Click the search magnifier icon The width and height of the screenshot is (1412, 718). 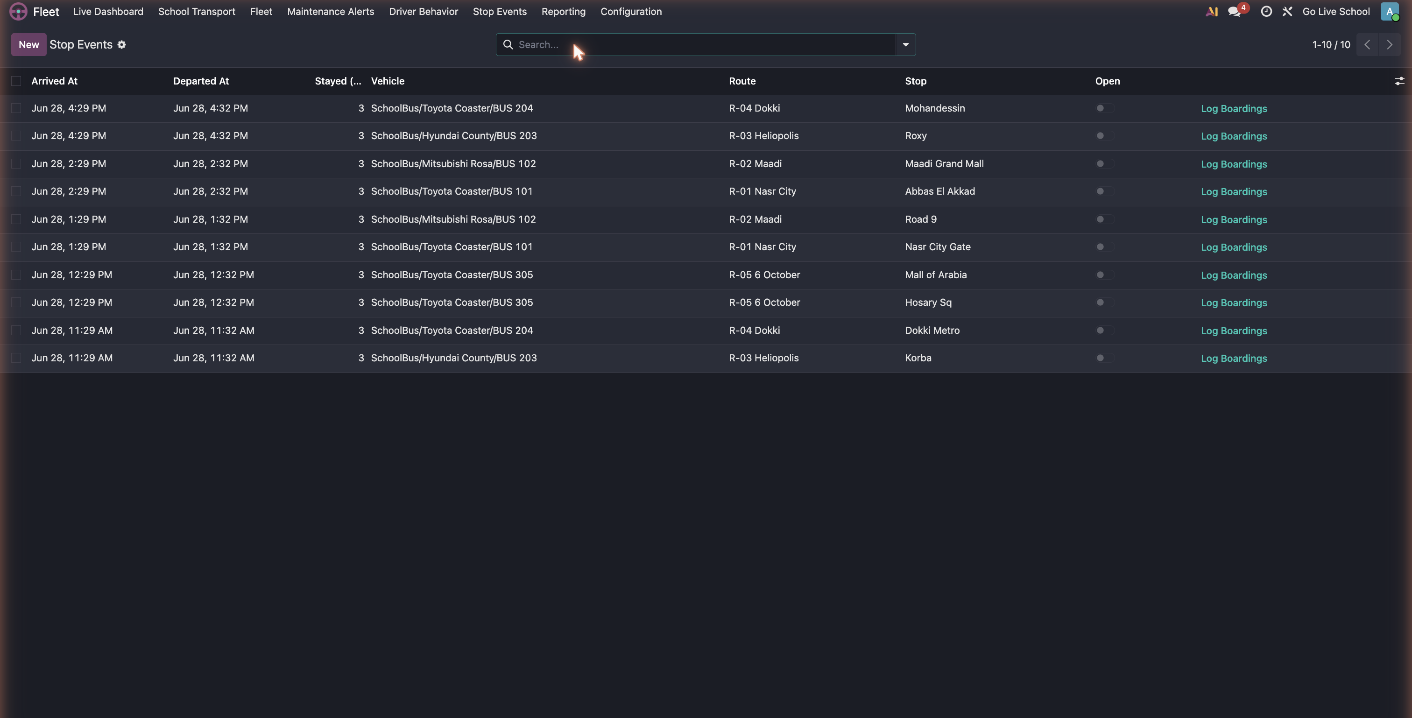click(x=508, y=44)
